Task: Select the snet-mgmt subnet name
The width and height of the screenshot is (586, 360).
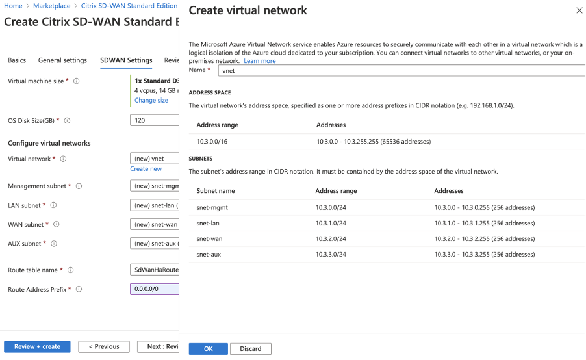Action: click(212, 207)
